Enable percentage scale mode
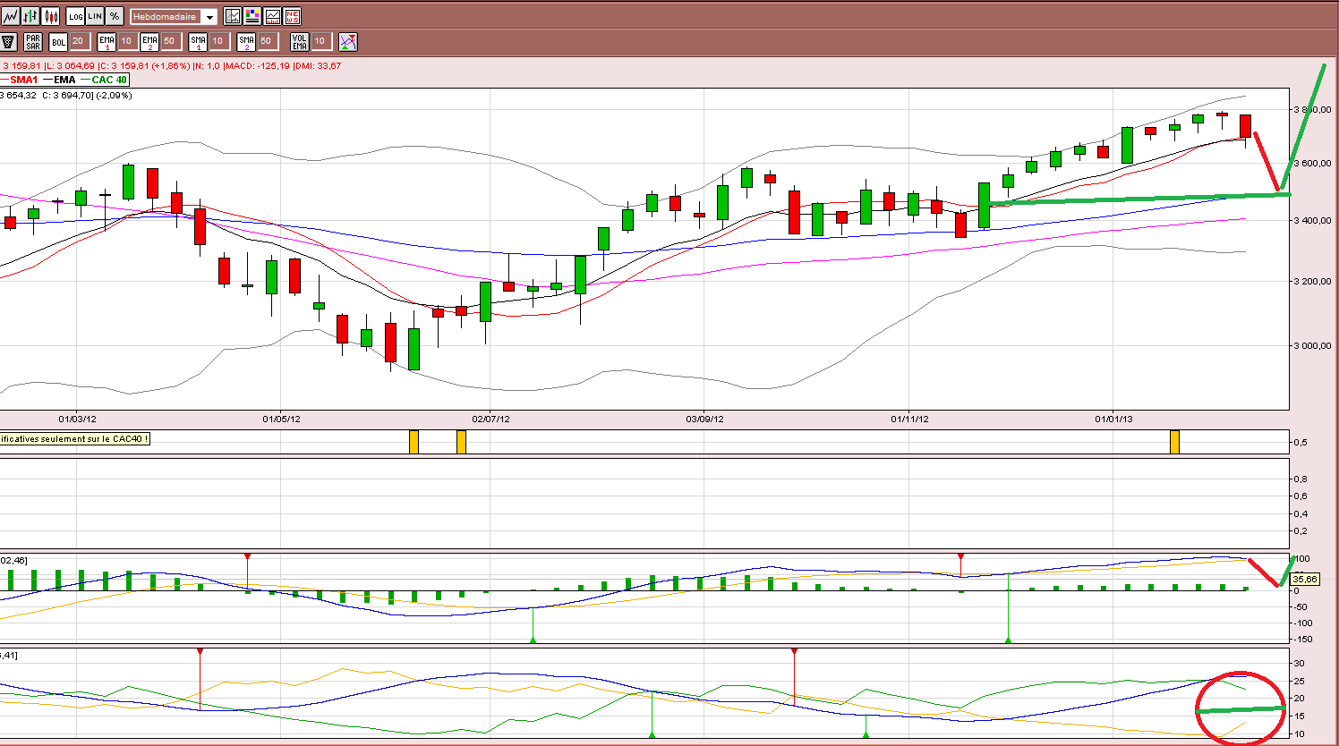This screenshot has height=746, width=1339. [115, 16]
